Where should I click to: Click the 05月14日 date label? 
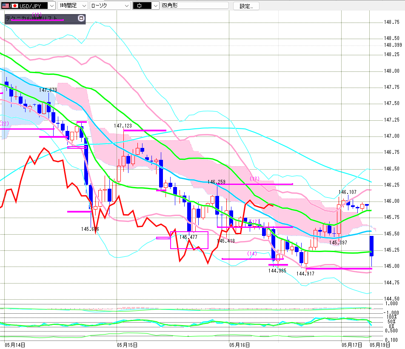point(15,345)
